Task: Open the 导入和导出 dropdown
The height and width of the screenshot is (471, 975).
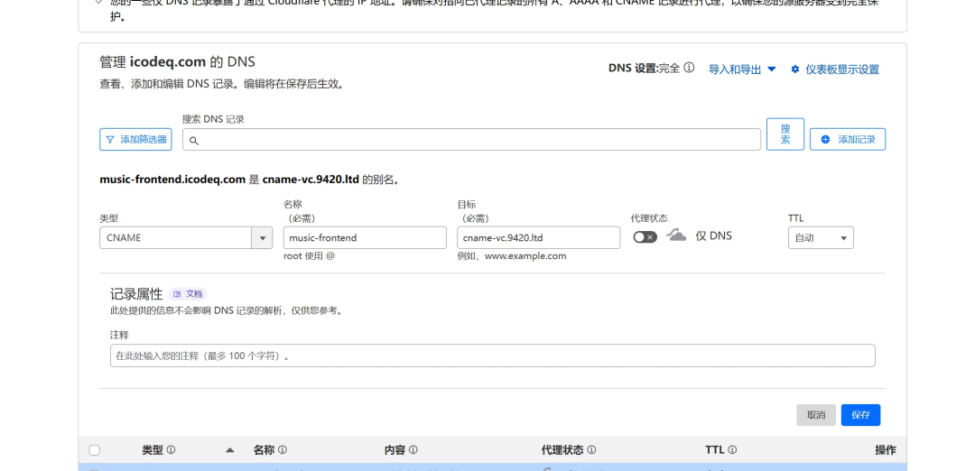Action: (x=742, y=69)
